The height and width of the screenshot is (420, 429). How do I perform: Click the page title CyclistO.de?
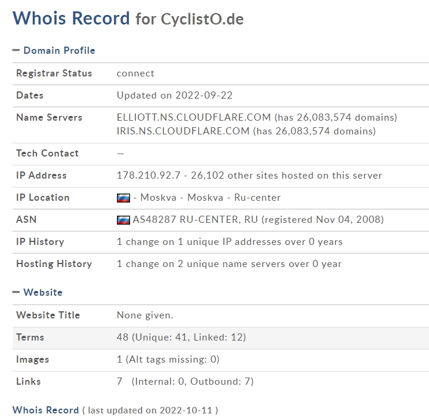tap(202, 19)
